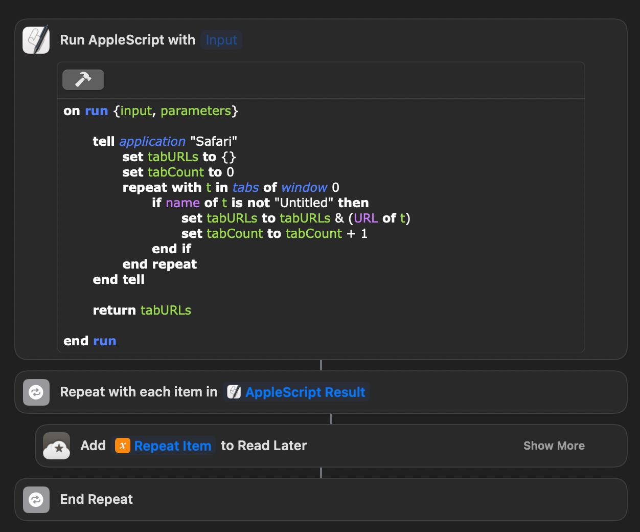Click the 'if name of t is not' line

tap(260, 203)
